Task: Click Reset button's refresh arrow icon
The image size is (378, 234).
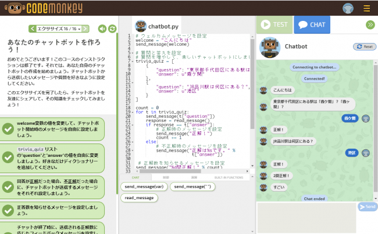Action: [359, 46]
